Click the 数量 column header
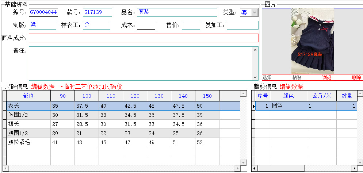The height and width of the screenshot is (173, 363). [x=347, y=96]
